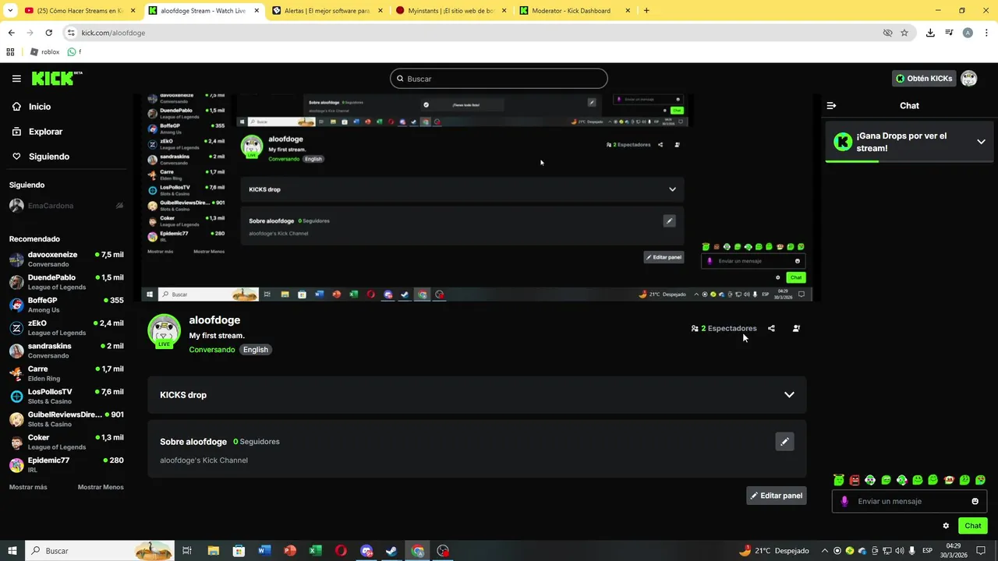Click the Conversando category link
The image size is (998, 561).
(x=211, y=350)
